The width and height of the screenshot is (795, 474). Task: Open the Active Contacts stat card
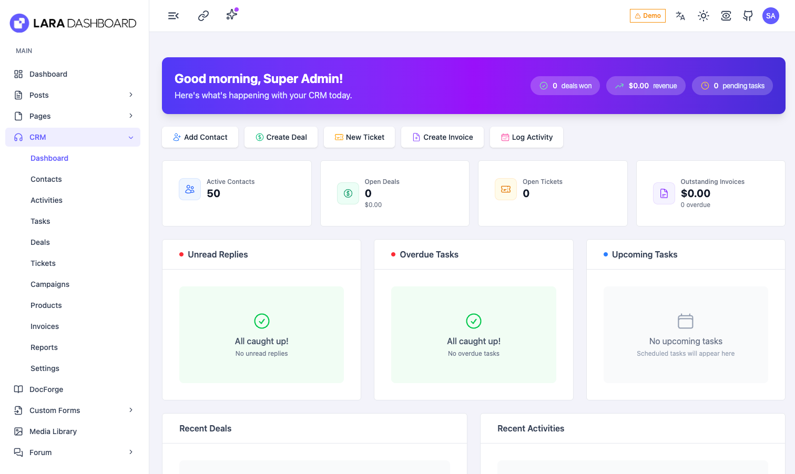click(x=237, y=193)
